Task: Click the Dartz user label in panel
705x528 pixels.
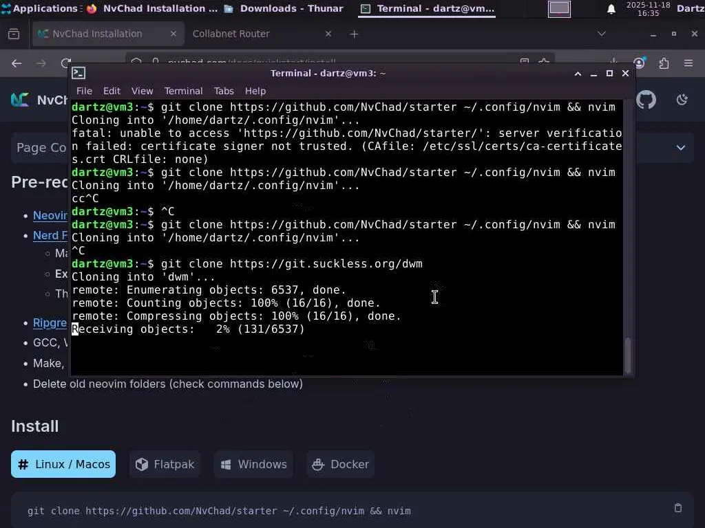Action: point(690,8)
